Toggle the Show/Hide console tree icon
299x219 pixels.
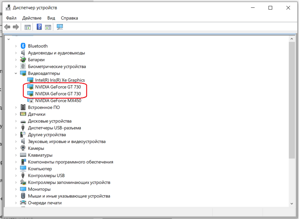pos(27,27)
